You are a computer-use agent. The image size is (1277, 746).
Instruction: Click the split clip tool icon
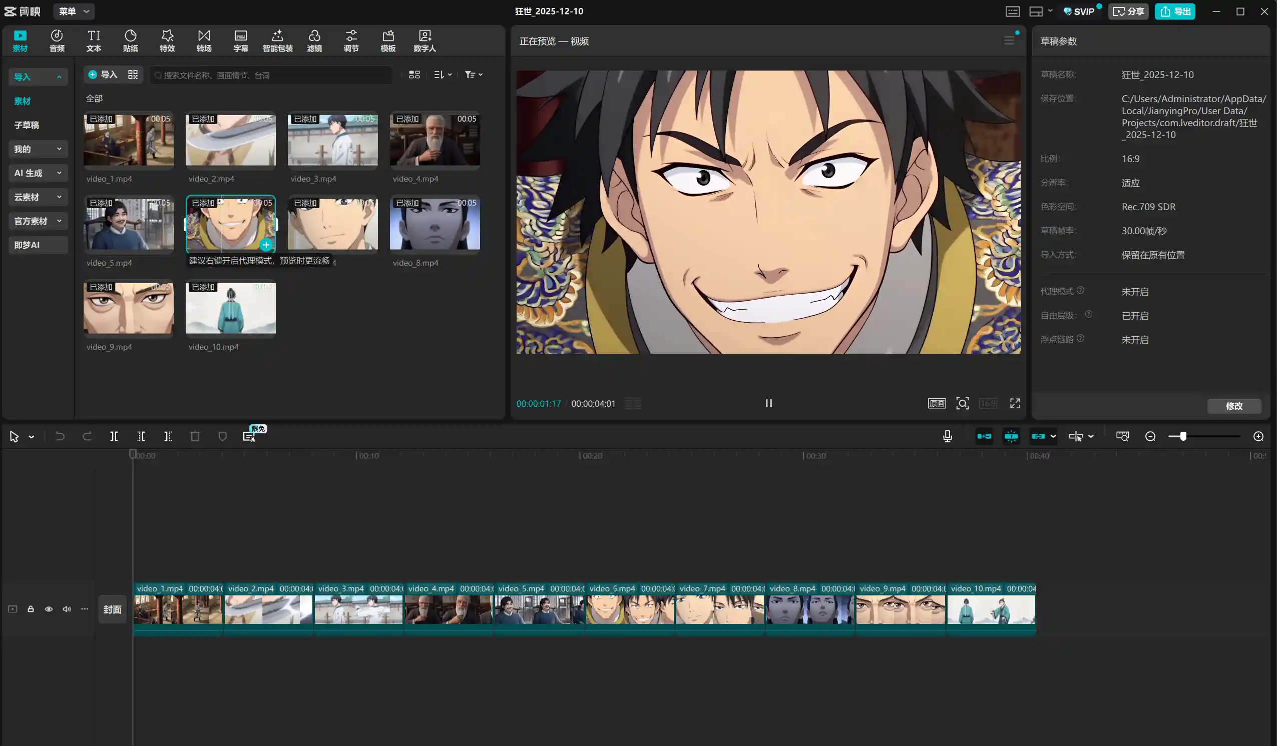tap(114, 437)
